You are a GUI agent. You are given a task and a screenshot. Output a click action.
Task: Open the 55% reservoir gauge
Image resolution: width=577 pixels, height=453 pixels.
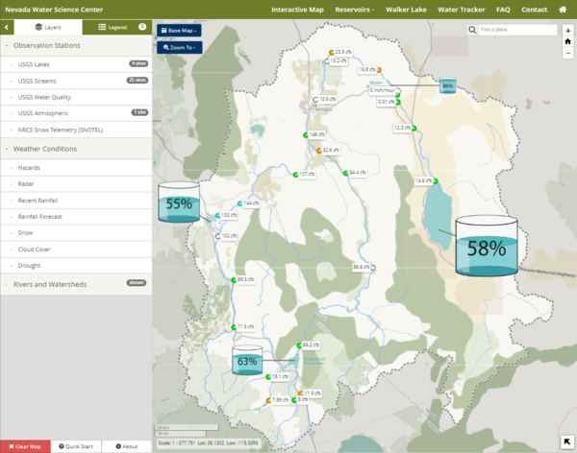click(x=179, y=203)
